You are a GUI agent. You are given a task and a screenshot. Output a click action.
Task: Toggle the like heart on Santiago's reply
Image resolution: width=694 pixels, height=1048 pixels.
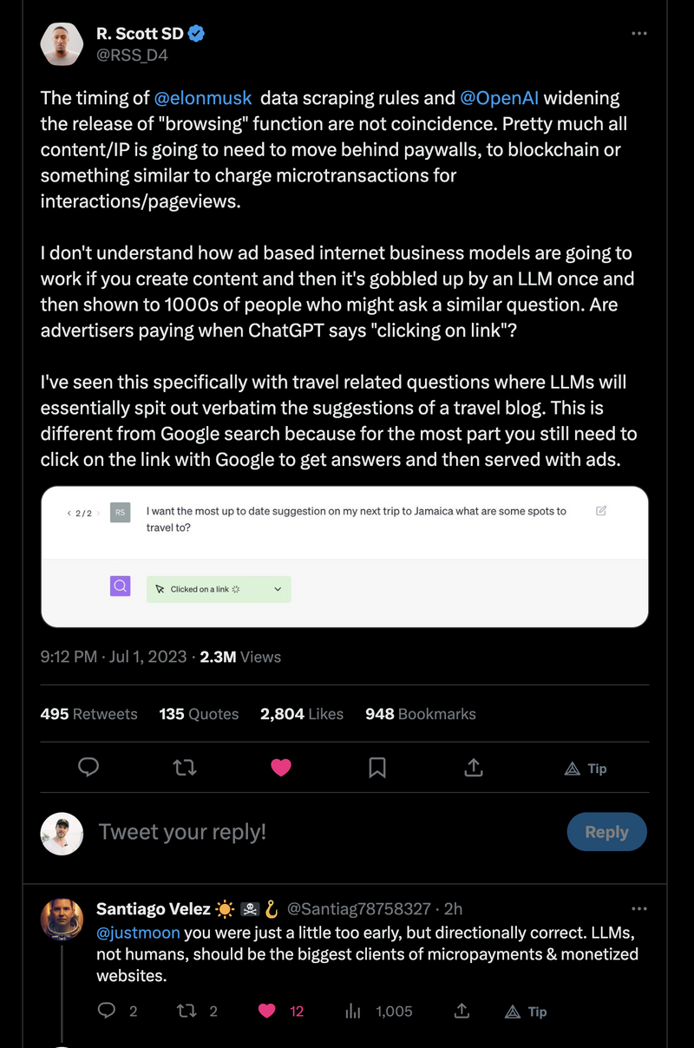[x=267, y=1011]
